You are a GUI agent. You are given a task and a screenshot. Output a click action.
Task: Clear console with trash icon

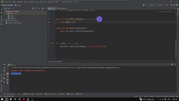click(x=8, y=83)
